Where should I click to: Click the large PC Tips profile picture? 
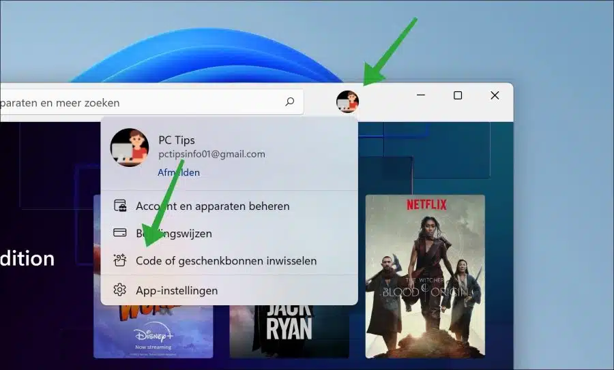130,147
